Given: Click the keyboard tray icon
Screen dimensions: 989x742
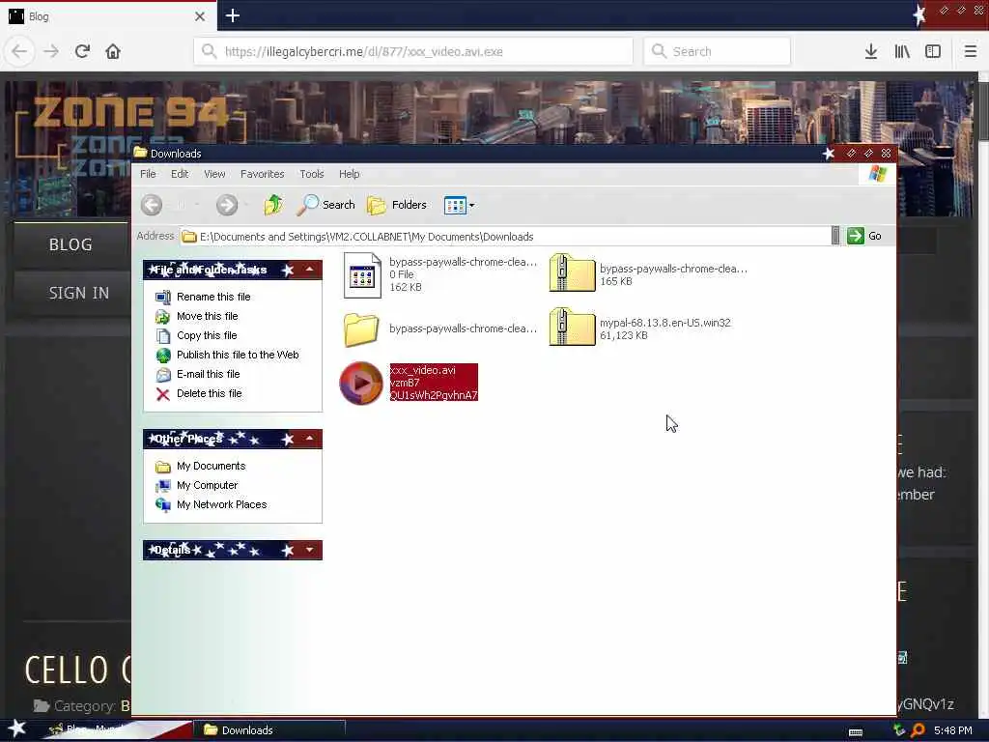Looking at the screenshot, I should (x=856, y=732).
